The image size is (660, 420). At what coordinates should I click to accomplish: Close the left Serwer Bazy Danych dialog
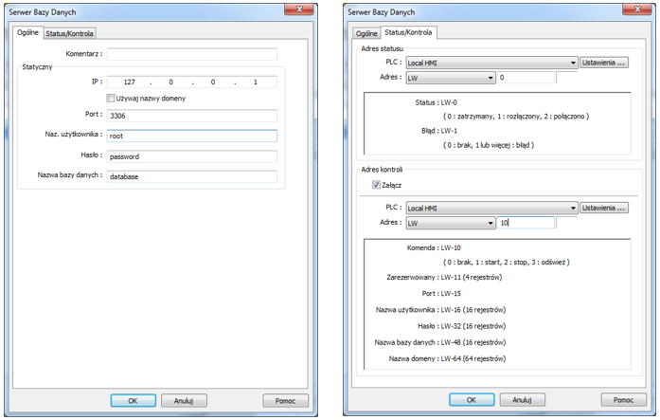pyautogui.click(x=299, y=9)
